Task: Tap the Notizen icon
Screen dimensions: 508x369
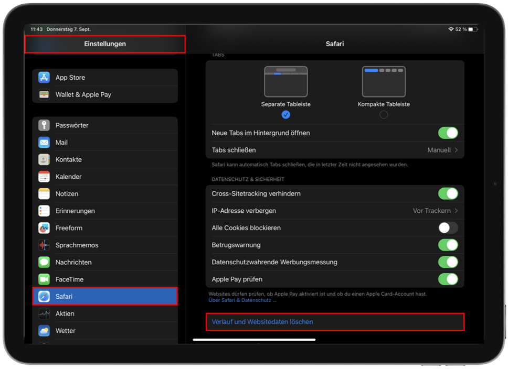Action: coord(44,194)
